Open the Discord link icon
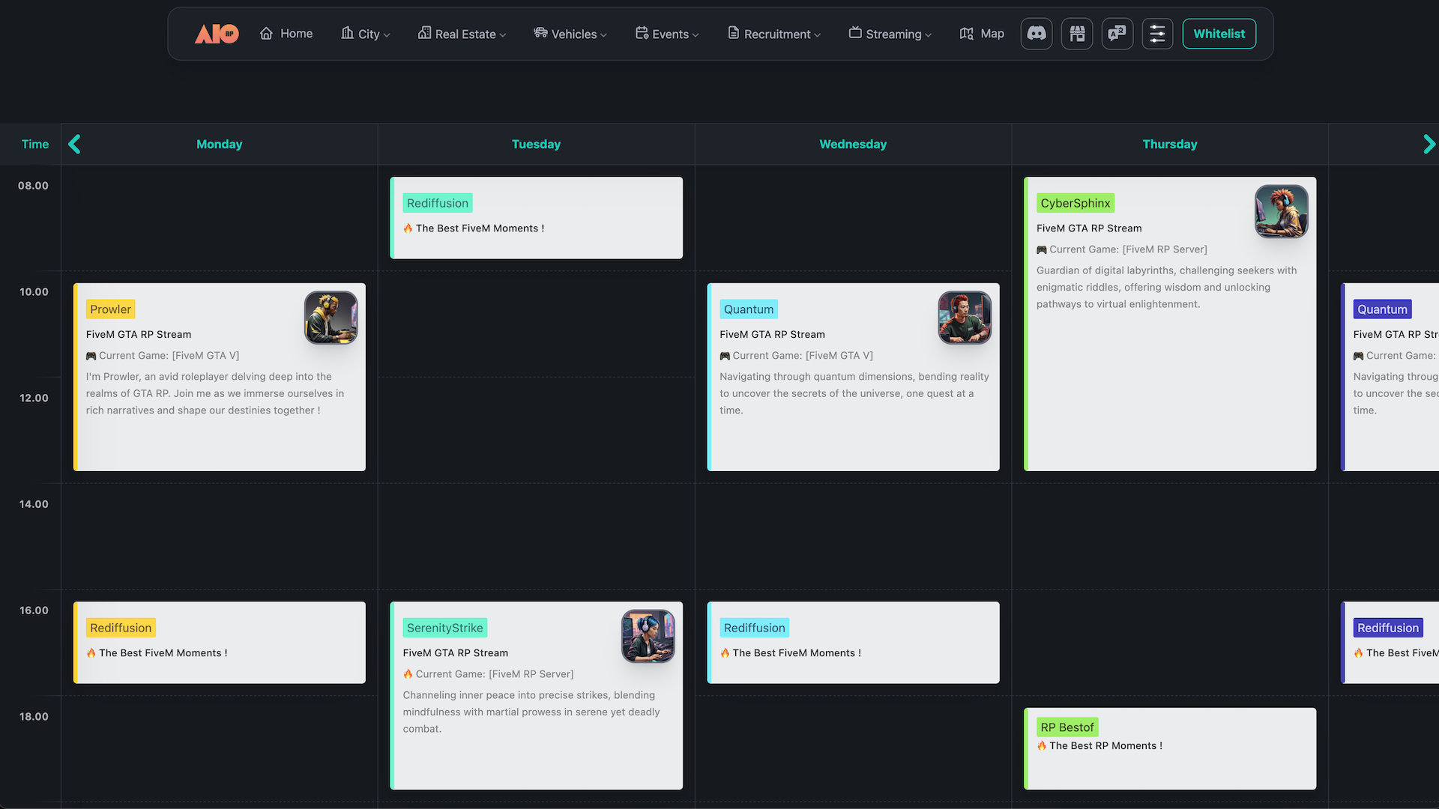 click(x=1037, y=34)
